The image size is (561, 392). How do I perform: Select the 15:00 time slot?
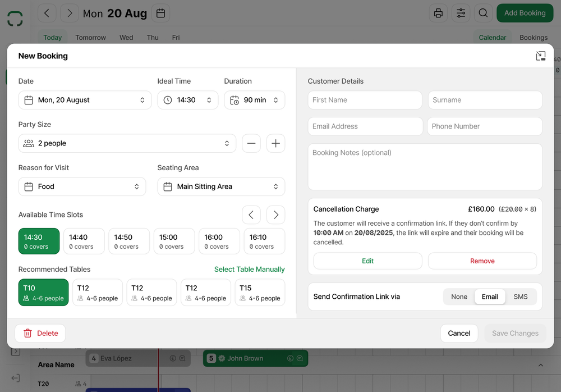pyautogui.click(x=174, y=241)
